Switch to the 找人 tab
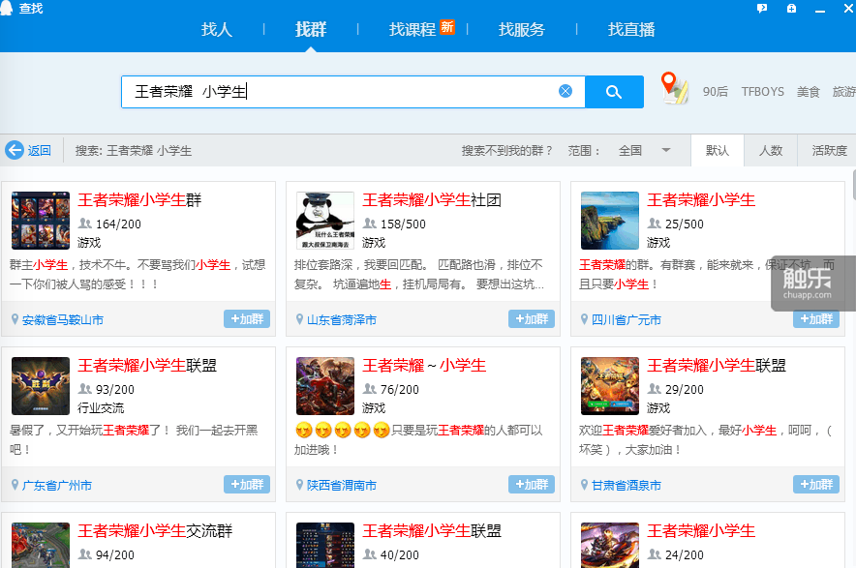 (217, 29)
